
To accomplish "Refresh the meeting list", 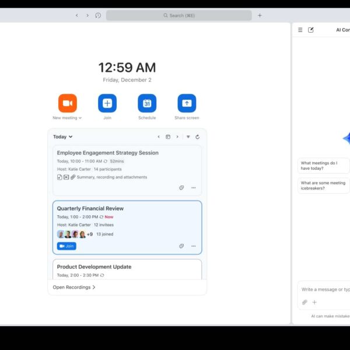I will tap(197, 136).
